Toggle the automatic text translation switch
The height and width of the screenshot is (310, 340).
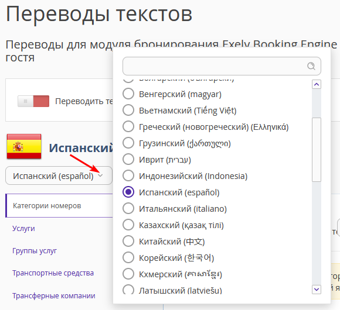[x=33, y=101]
